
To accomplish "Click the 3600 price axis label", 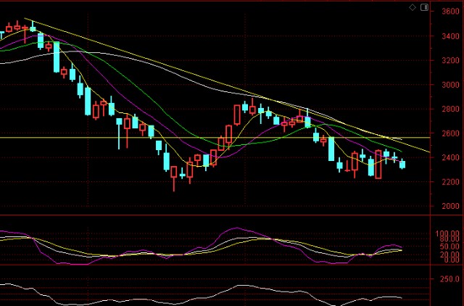I will (x=449, y=12).
